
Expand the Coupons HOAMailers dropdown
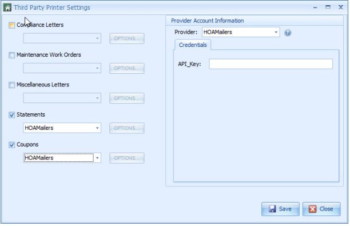click(x=62, y=158)
